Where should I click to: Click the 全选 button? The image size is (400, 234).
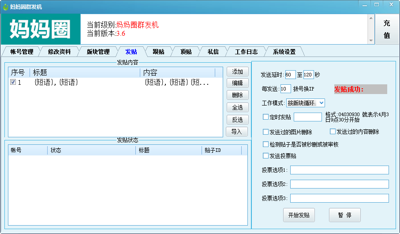(x=238, y=107)
